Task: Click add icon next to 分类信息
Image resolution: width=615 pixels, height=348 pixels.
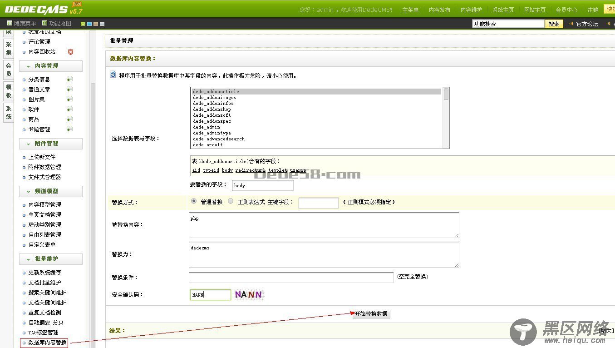Action: pyautogui.click(x=69, y=79)
